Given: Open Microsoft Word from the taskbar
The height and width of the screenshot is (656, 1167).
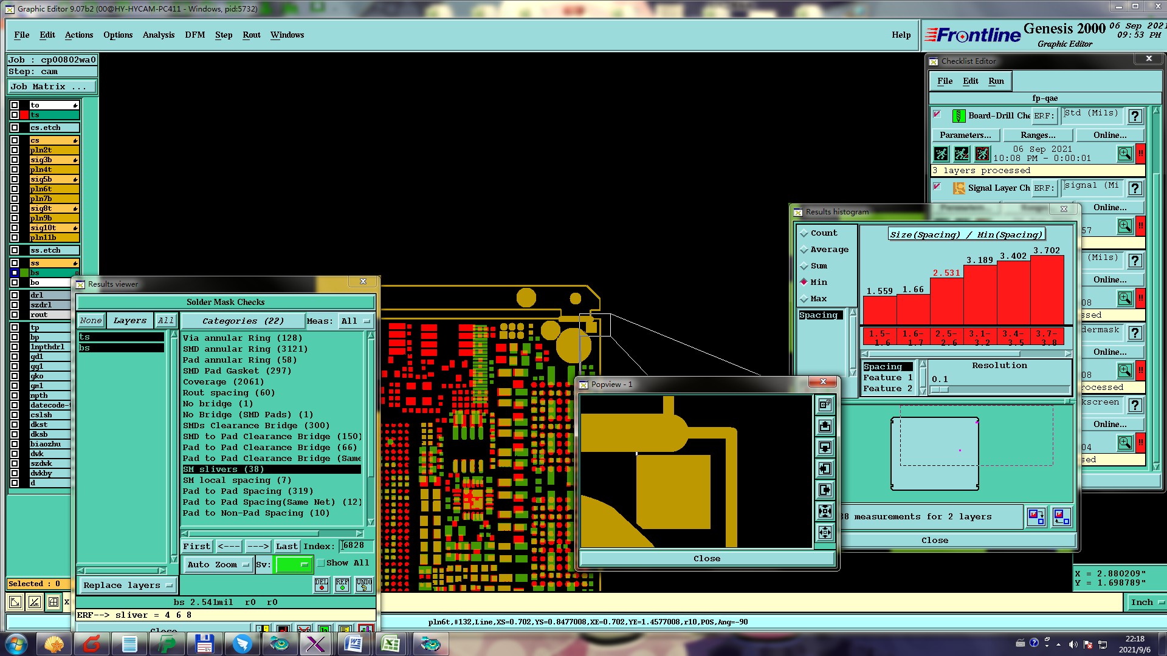Looking at the screenshot, I should [x=353, y=643].
